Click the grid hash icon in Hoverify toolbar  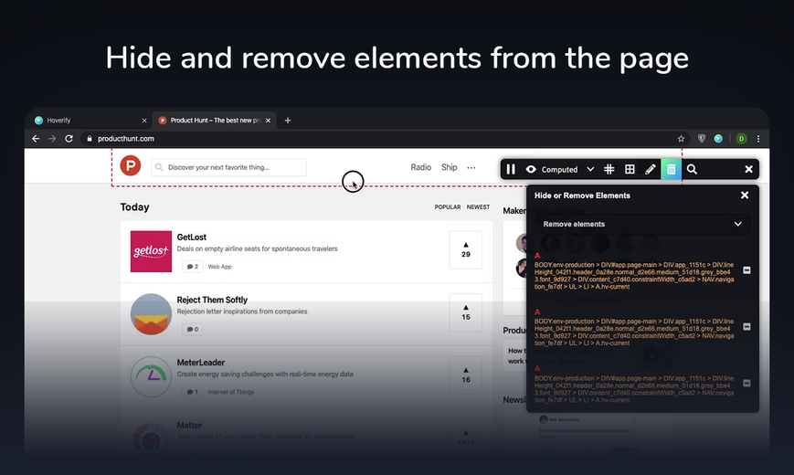(x=609, y=169)
